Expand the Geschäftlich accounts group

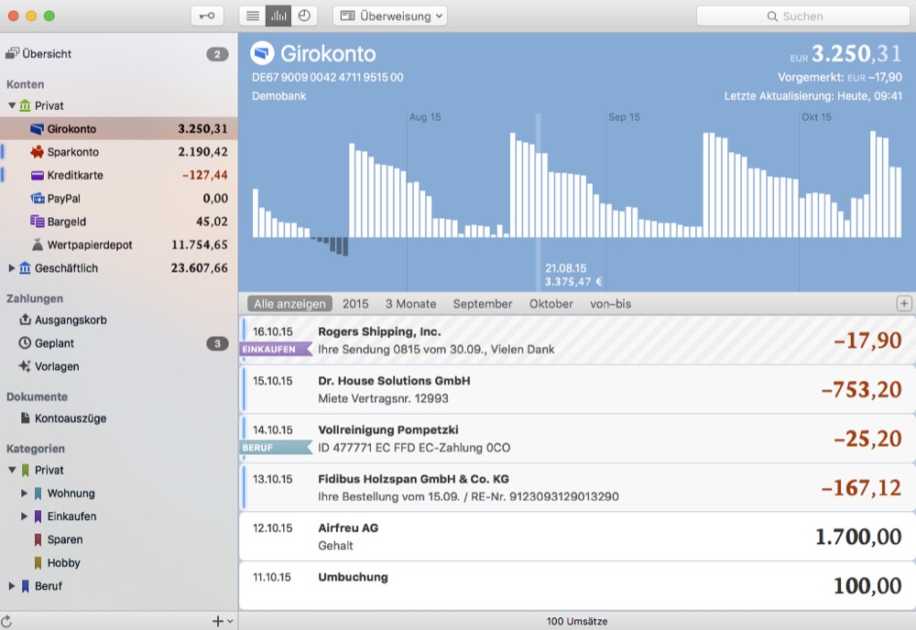pyautogui.click(x=12, y=268)
